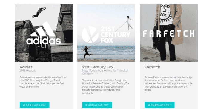Open the Farfetch fashion photo thumbnail

(x=169, y=33)
